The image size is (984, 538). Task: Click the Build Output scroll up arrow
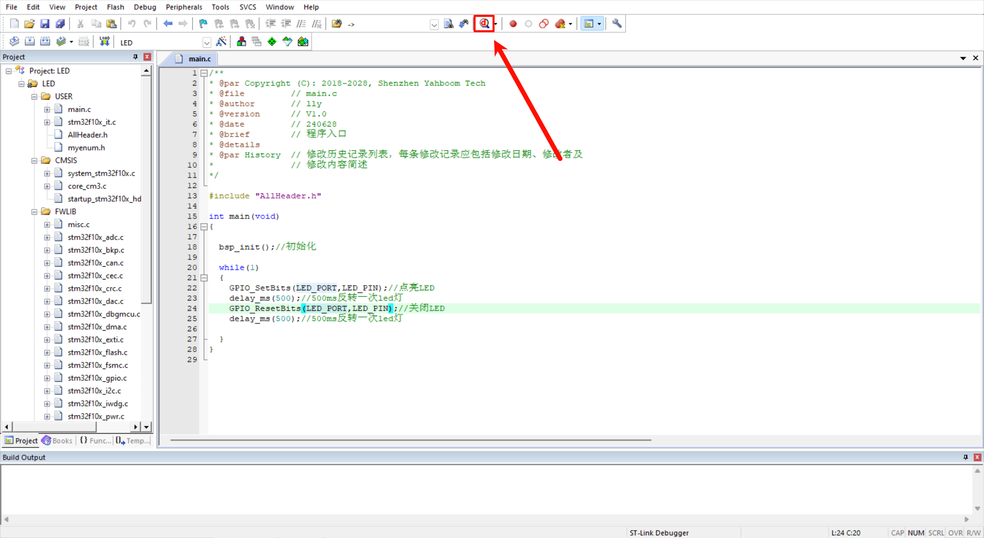pyautogui.click(x=977, y=471)
